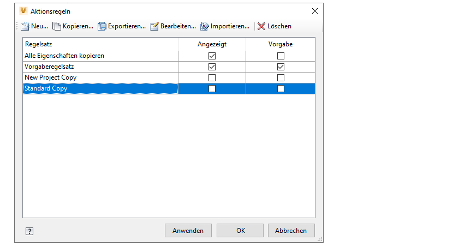The image size is (459, 246).
Task: Click the red Löschen X icon
Action: (261, 26)
